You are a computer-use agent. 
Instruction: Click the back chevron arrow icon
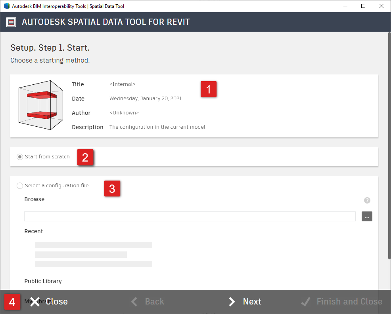coord(134,301)
